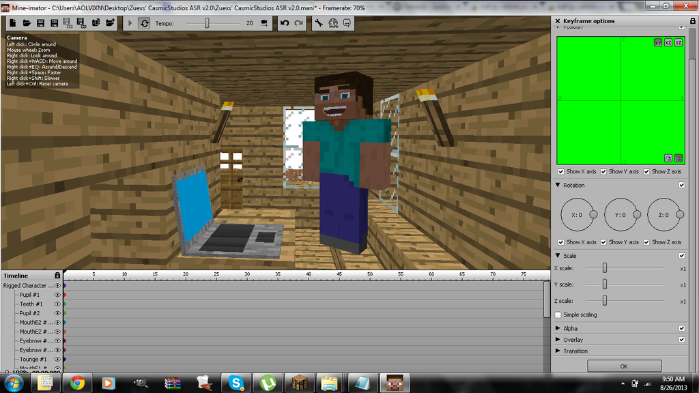Click the speech bubble icon in toolbar
699x393 pixels.
[x=347, y=23]
